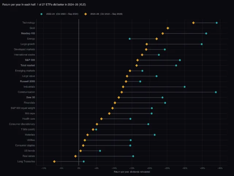
Task: Select the 'Technology' row label
Action: pyautogui.click(x=29, y=23)
